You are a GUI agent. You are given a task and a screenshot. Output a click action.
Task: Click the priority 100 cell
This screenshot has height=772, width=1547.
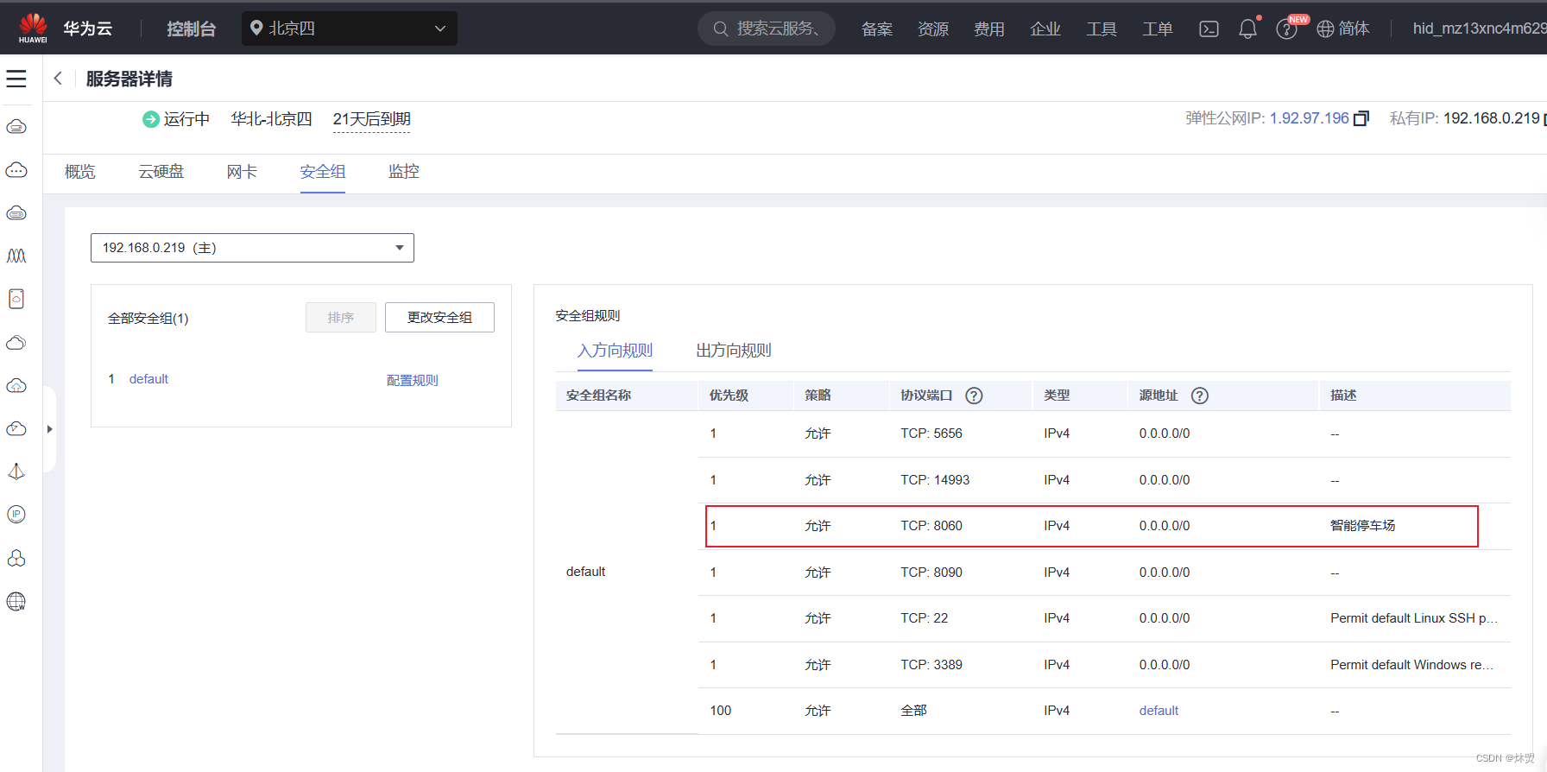pyautogui.click(x=720, y=711)
